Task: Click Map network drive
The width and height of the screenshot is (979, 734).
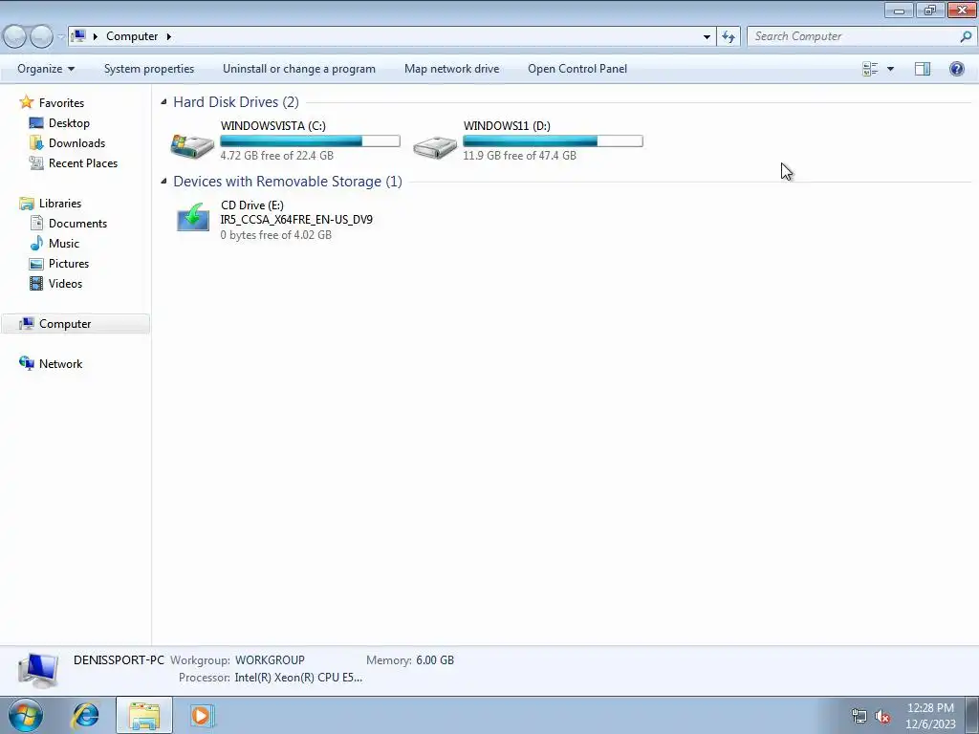Action: [451, 69]
